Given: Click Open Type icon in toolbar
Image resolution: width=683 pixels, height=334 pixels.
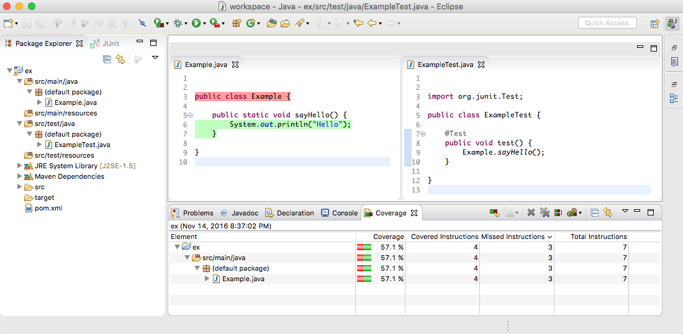Looking at the screenshot, I should pos(271,23).
